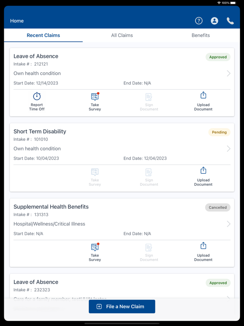
Task: Open the Benefits tab
Action: [x=200, y=35]
